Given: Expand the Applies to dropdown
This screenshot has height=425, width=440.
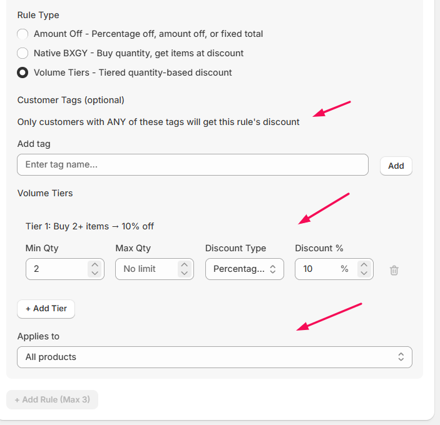Looking at the screenshot, I should [214, 357].
